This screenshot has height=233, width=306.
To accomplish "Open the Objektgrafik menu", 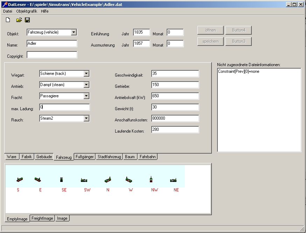I will tap(27, 11).
